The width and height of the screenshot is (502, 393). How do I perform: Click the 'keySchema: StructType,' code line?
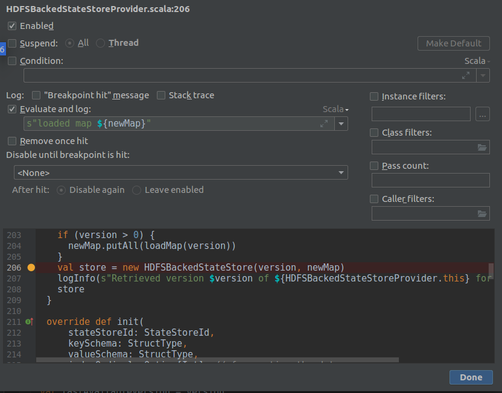(127, 344)
